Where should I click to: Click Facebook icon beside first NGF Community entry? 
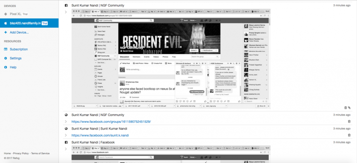coord(66,6)
